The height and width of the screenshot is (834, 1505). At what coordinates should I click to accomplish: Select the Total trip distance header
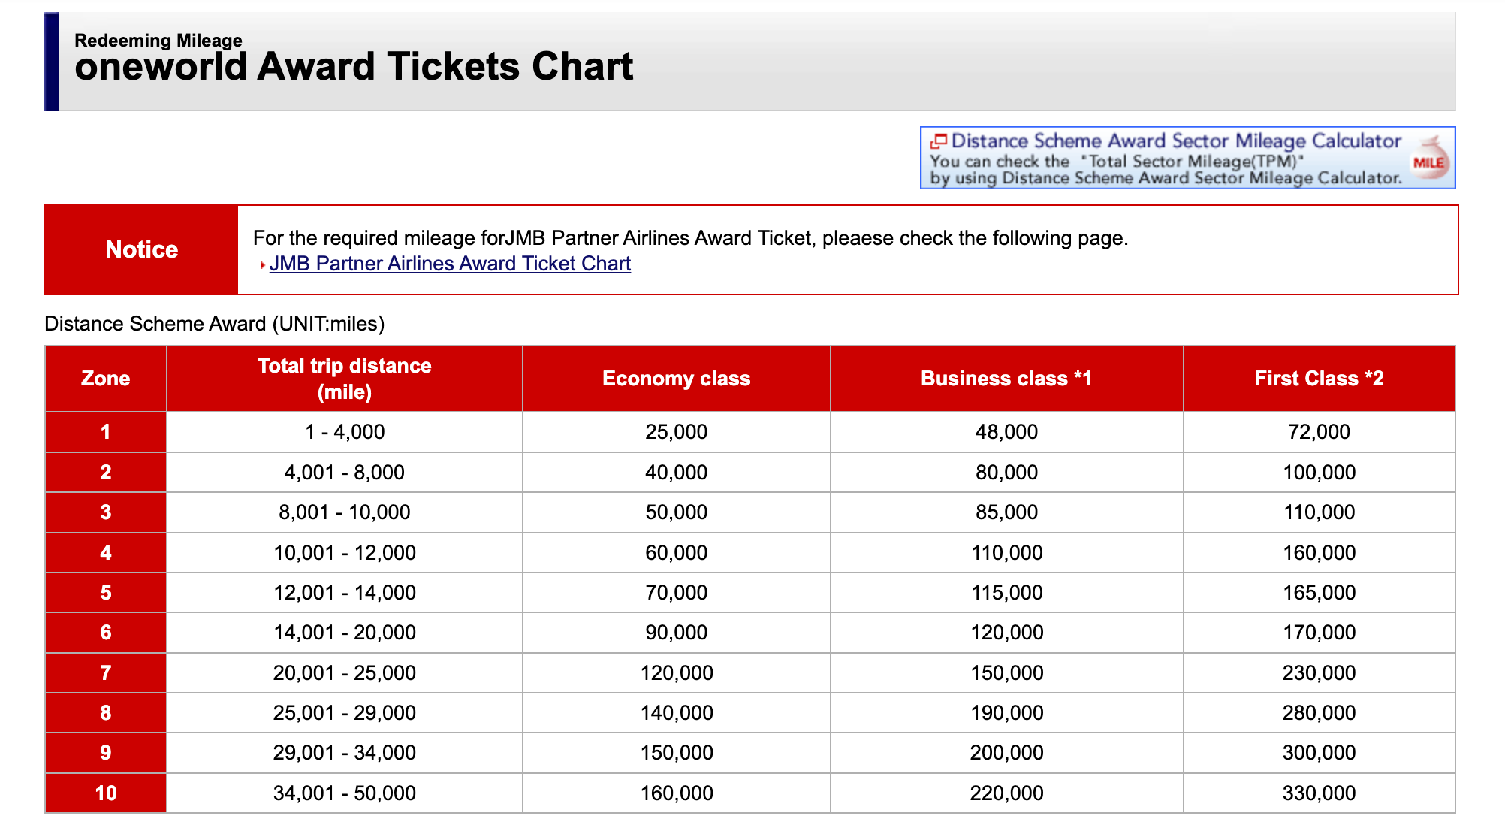coord(344,378)
